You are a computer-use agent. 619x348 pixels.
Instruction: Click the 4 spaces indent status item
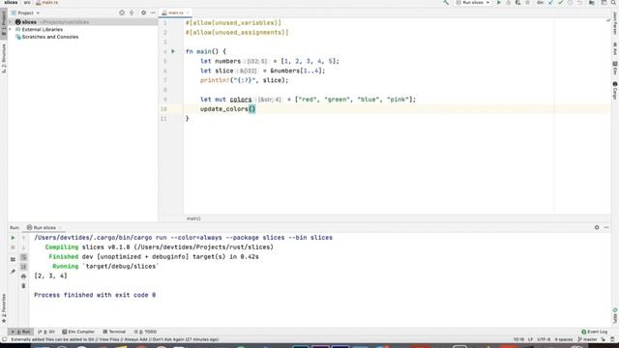point(563,339)
